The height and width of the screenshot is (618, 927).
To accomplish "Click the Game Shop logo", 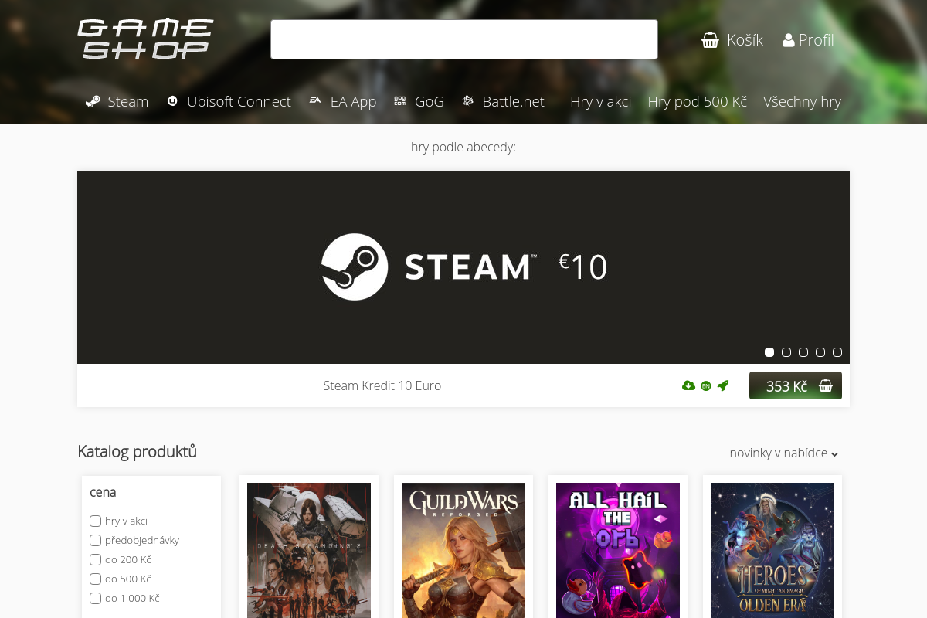I will [x=145, y=39].
